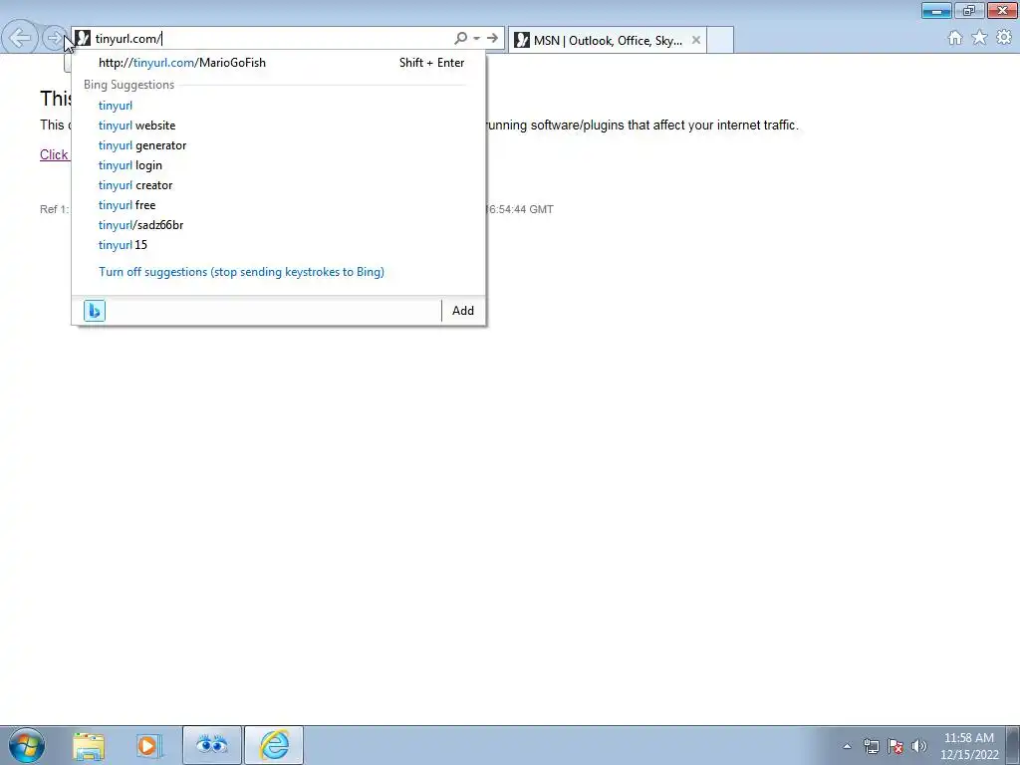Click the Internet Explorer taskbar icon

tap(274, 745)
